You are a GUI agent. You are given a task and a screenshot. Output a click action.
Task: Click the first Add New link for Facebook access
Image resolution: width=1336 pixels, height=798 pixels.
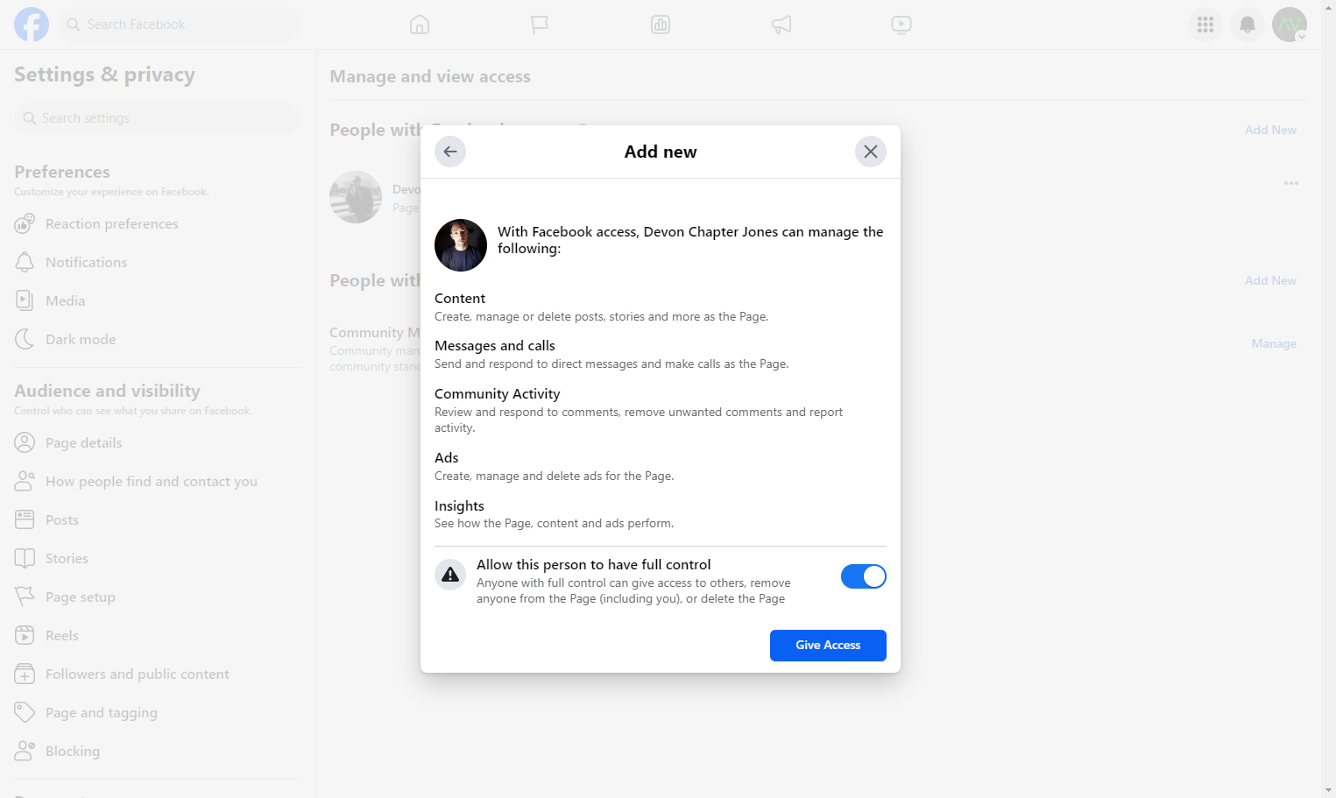1270,130
